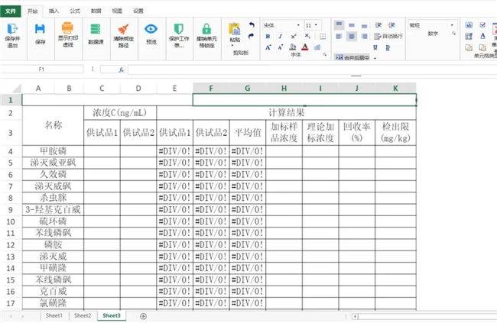This screenshot has width=497, height=323.
Task: Click the 自动换行 wrap text button
Action: click(388, 36)
